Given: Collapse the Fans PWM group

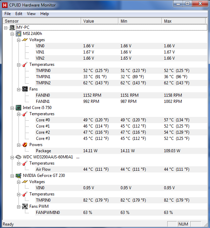Looking at the screenshot, I should (x=18, y=207).
